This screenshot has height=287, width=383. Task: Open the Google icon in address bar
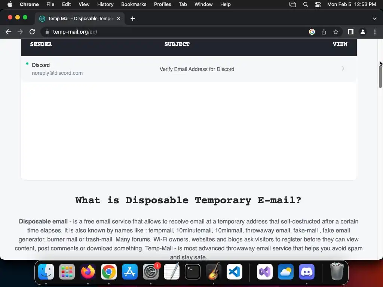pyautogui.click(x=312, y=32)
